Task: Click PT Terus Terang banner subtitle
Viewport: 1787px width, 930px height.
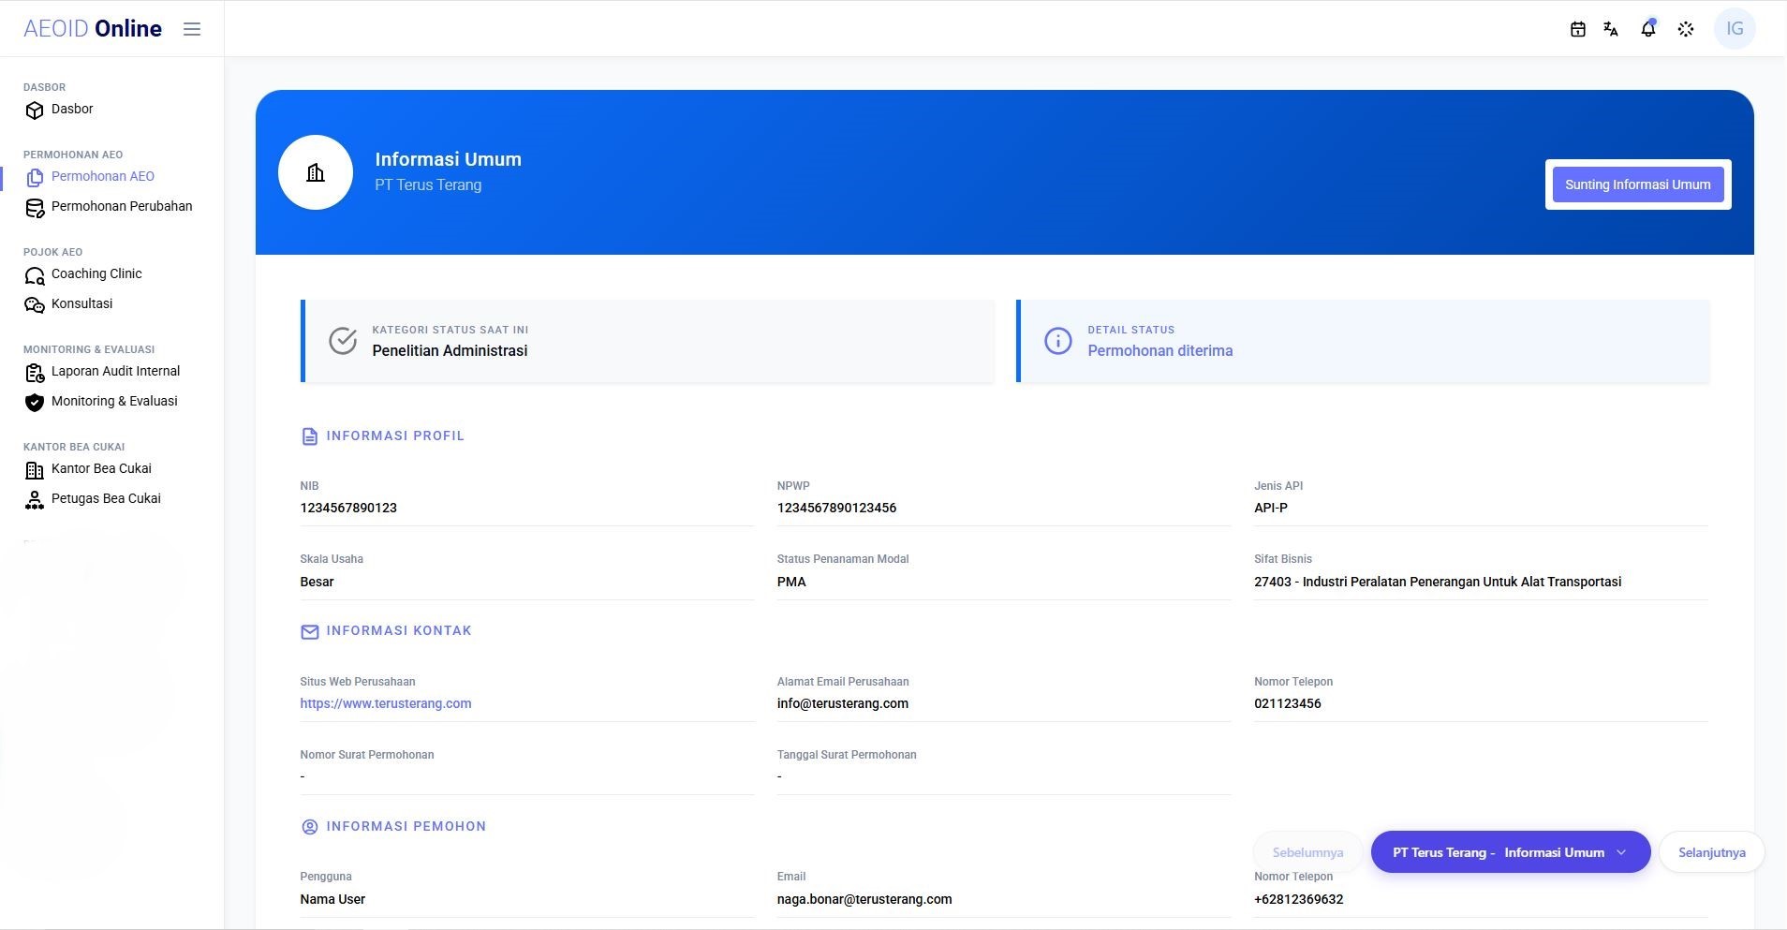Action: (428, 185)
